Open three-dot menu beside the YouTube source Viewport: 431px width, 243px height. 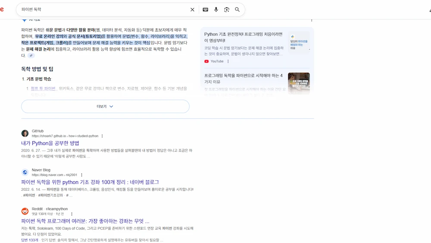228,61
